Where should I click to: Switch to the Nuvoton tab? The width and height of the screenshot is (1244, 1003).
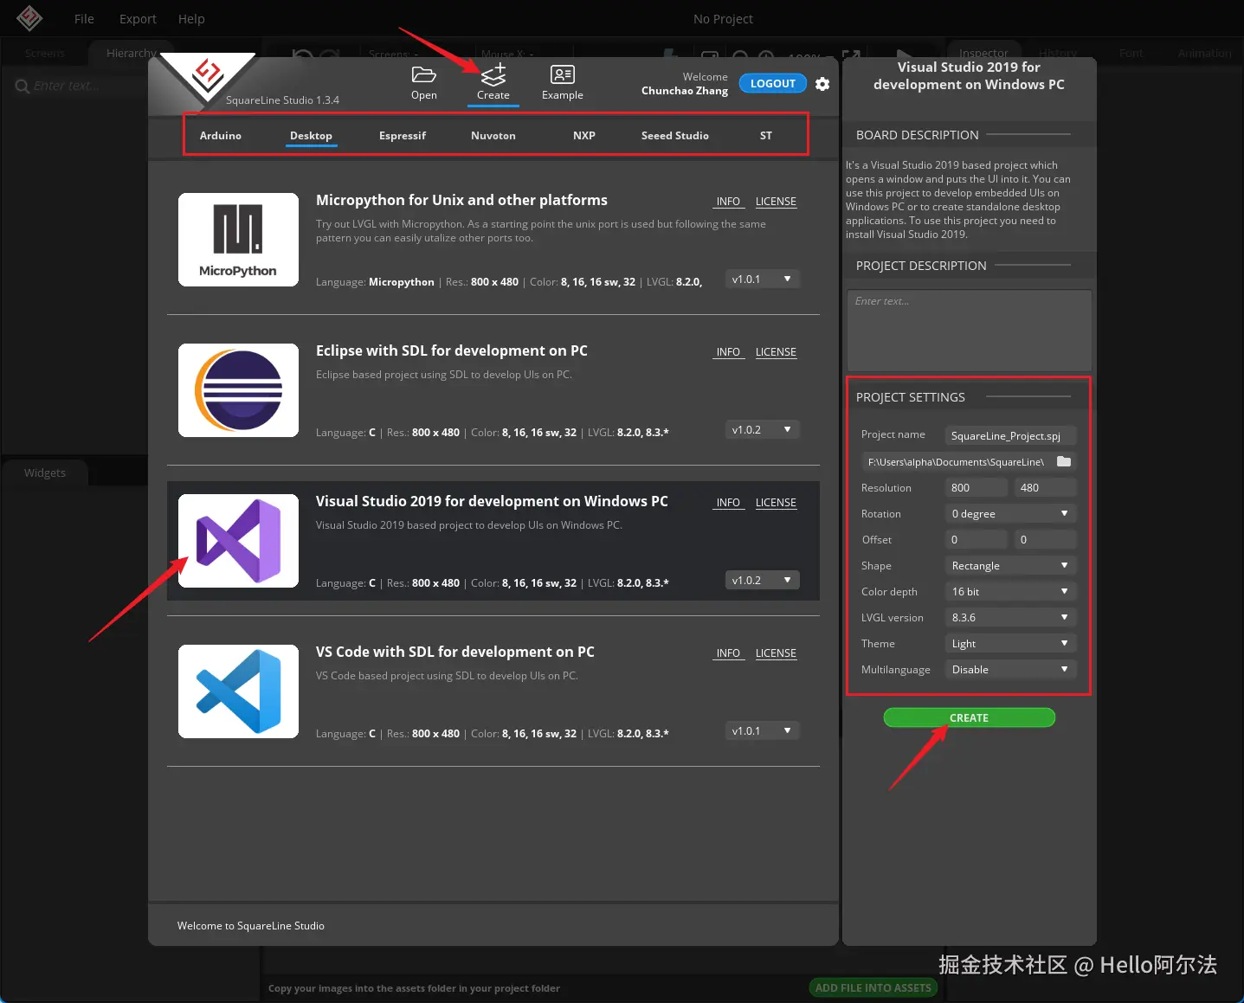pyautogui.click(x=493, y=136)
